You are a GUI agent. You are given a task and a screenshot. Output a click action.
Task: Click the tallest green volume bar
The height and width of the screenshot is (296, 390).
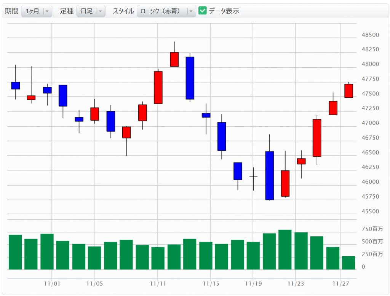285,250
